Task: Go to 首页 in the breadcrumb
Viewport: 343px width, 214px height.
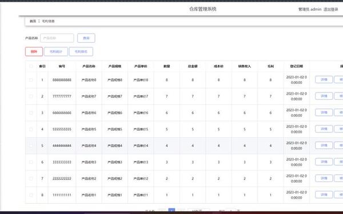Action: [33, 21]
